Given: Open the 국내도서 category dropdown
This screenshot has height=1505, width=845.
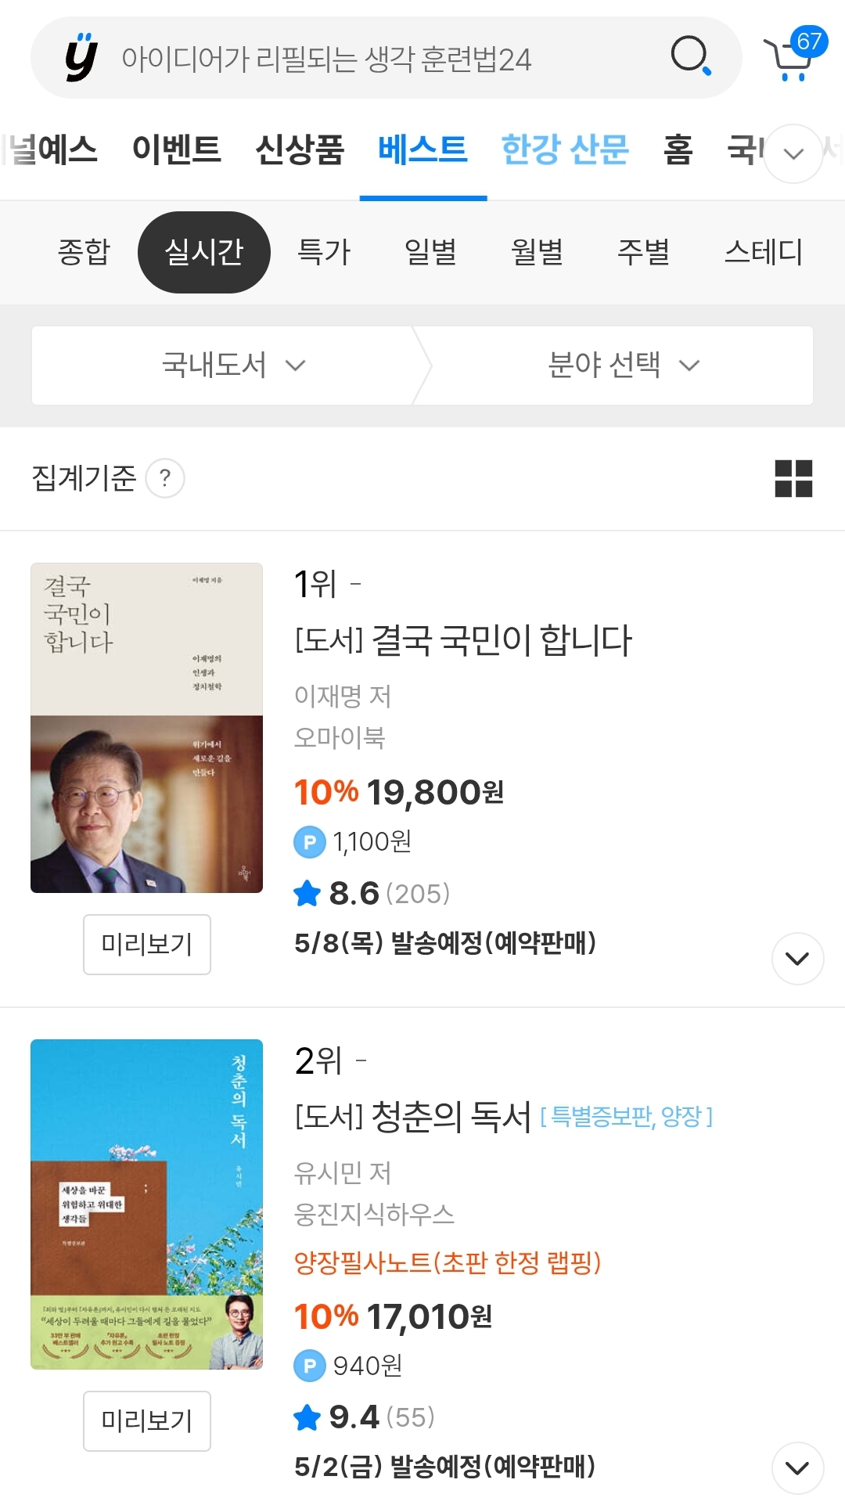Looking at the screenshot, I should tap(232, 365).
